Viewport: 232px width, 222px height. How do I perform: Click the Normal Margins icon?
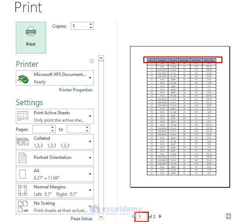22,190
